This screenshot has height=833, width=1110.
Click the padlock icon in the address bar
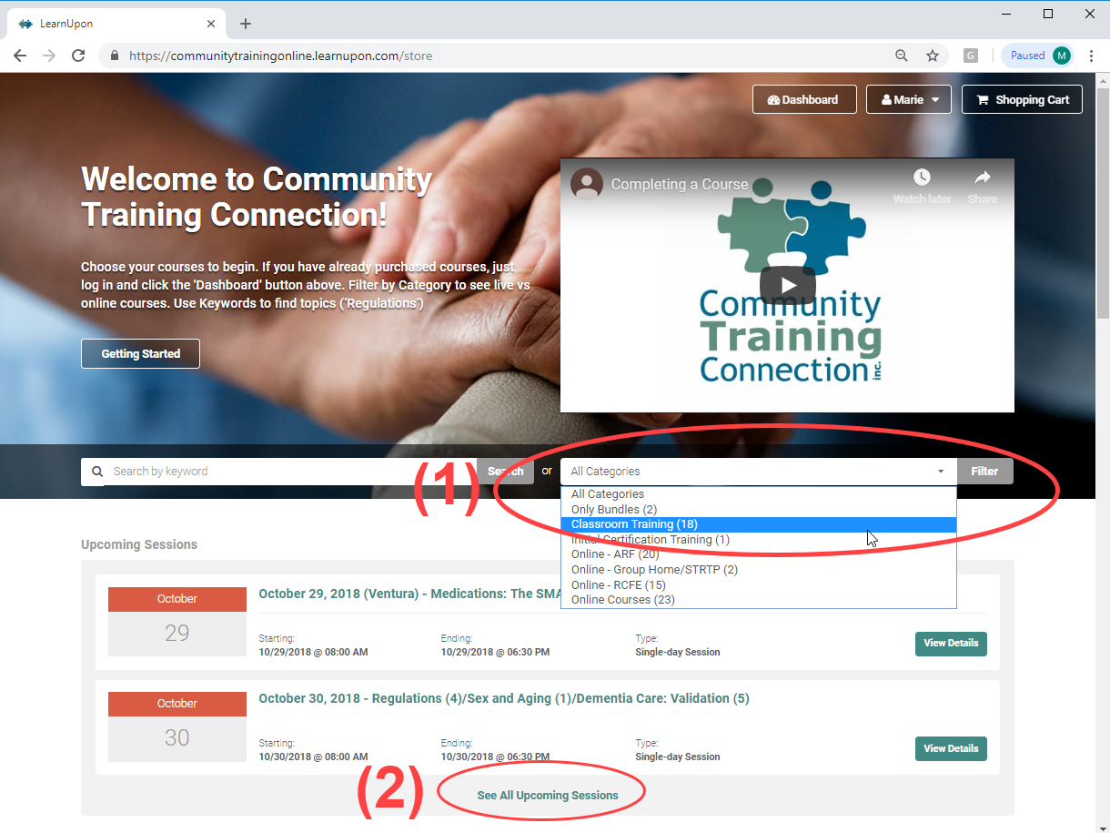(114, 56)
